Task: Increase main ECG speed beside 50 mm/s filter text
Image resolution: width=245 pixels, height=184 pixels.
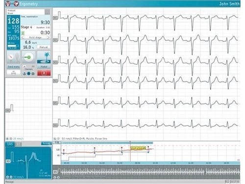Action: click(58, 138)
